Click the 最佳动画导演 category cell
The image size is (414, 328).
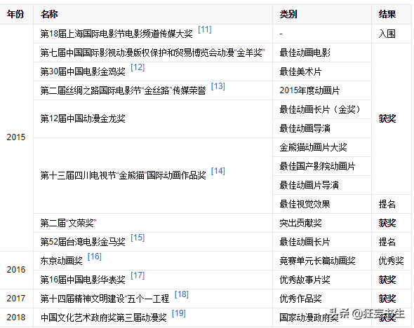point(322,128)
